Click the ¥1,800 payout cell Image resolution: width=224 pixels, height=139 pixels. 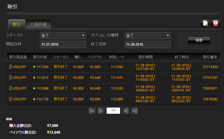[x=95, y=67]
